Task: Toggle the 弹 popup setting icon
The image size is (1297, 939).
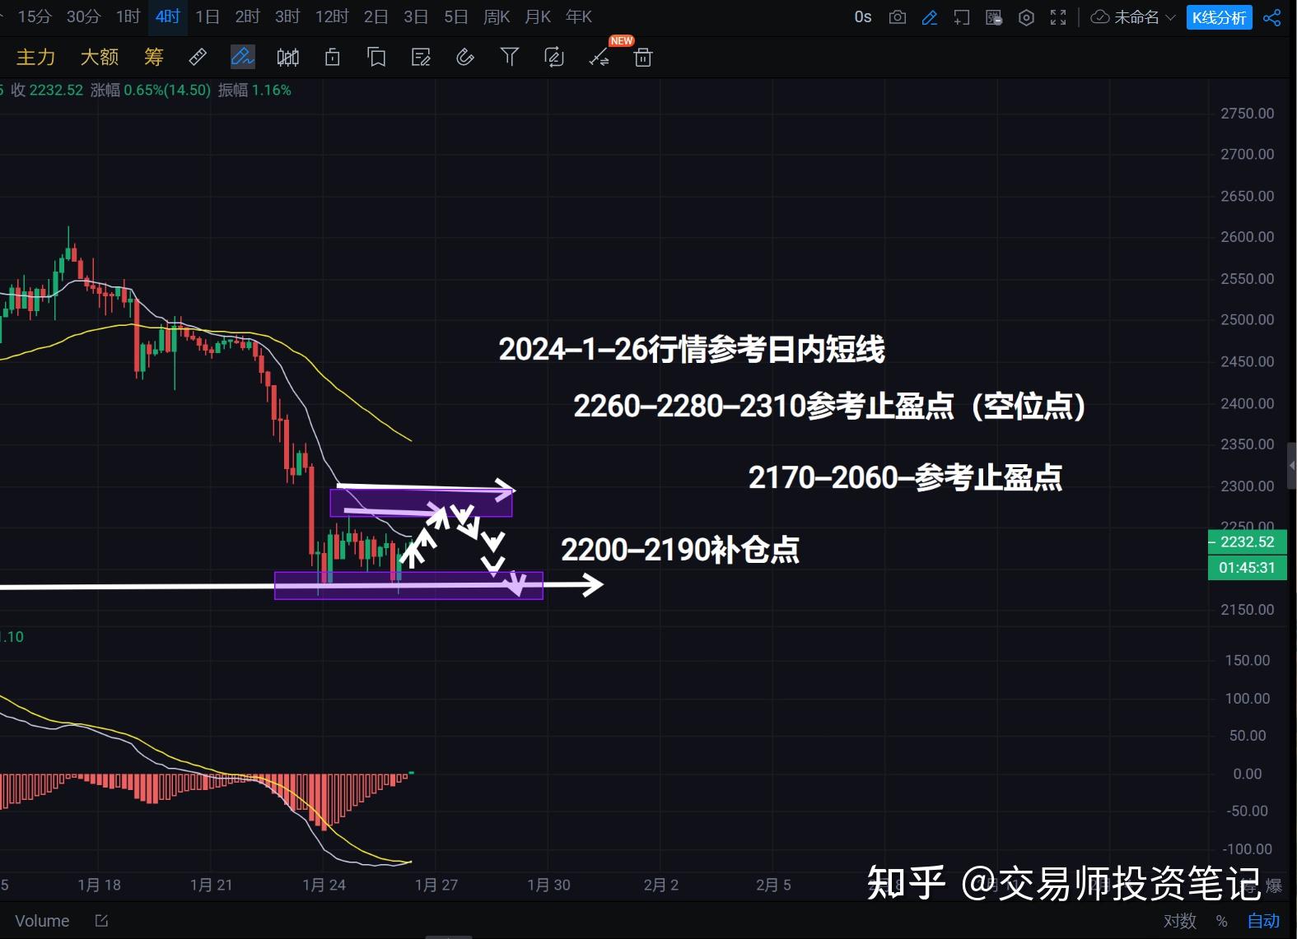Action: coord(994,17)
